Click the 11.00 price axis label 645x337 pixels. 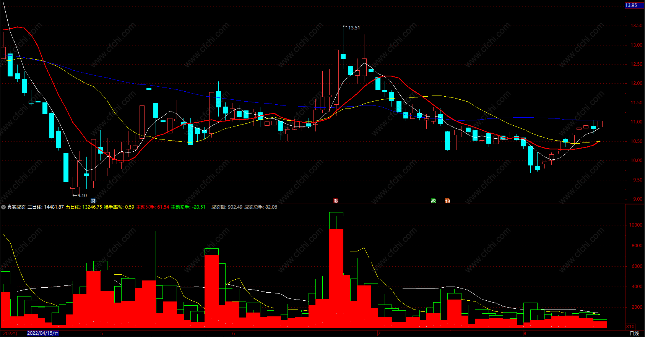636,122
